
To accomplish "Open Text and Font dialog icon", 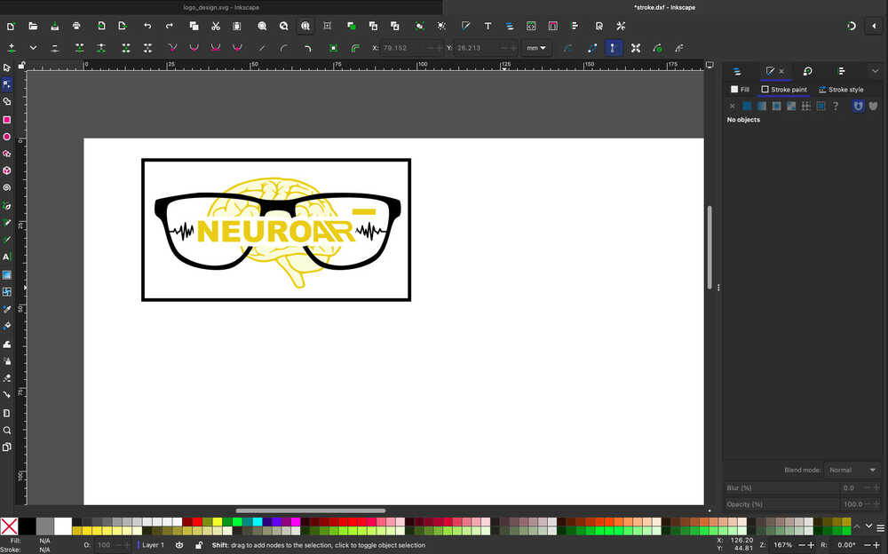I will [488, 26].
